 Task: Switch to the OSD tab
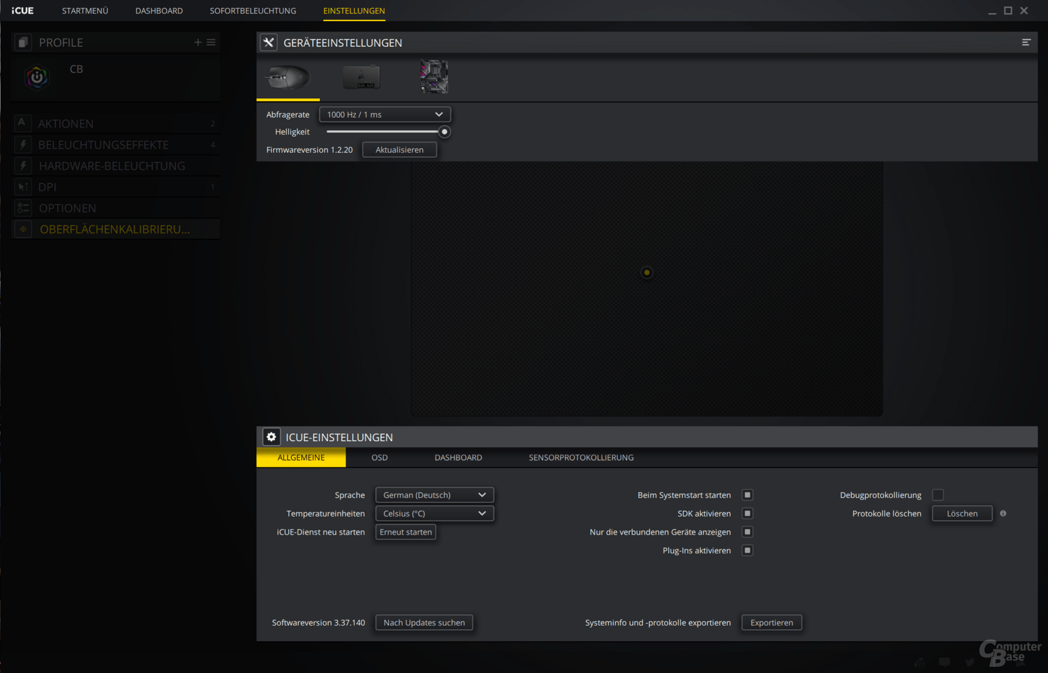[x=380, y=457]
